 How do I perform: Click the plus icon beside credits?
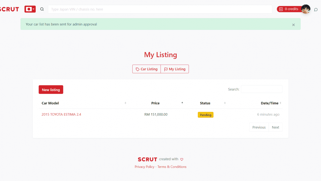coord(281,9)
